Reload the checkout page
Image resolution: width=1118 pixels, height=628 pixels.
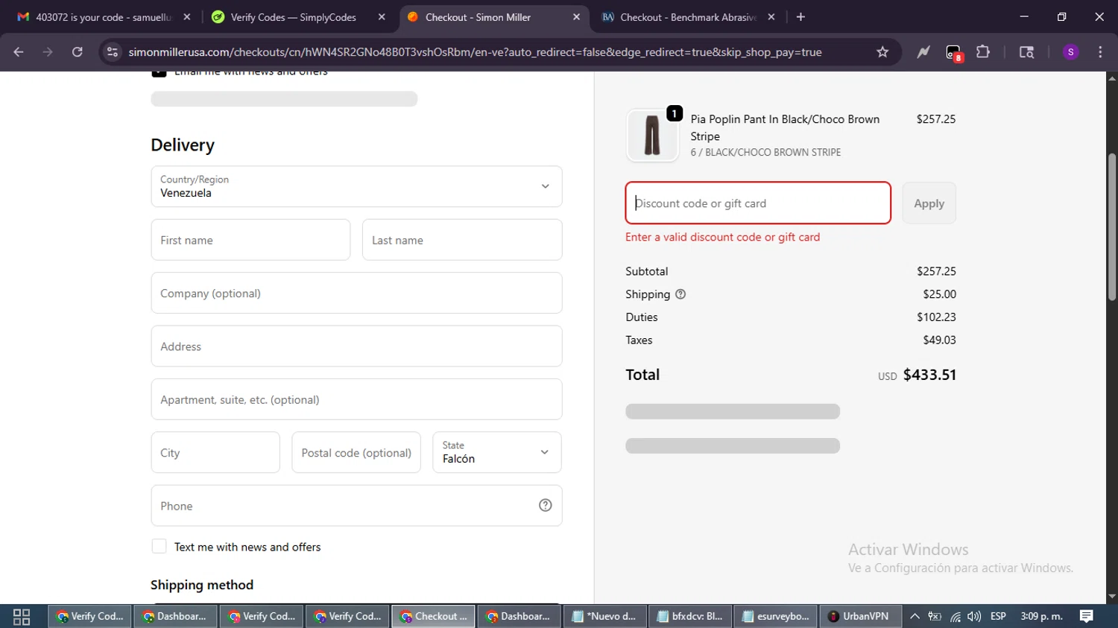coord(77,52)
